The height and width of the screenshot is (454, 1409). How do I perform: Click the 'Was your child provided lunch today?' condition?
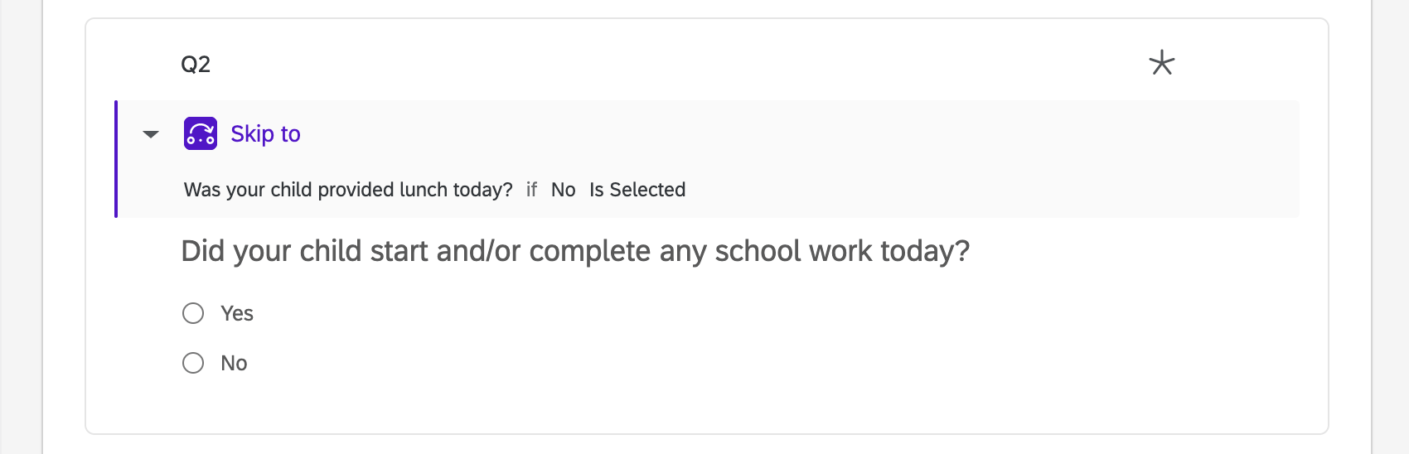348,190
